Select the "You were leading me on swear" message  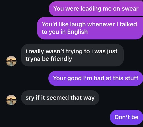[96, 9]
